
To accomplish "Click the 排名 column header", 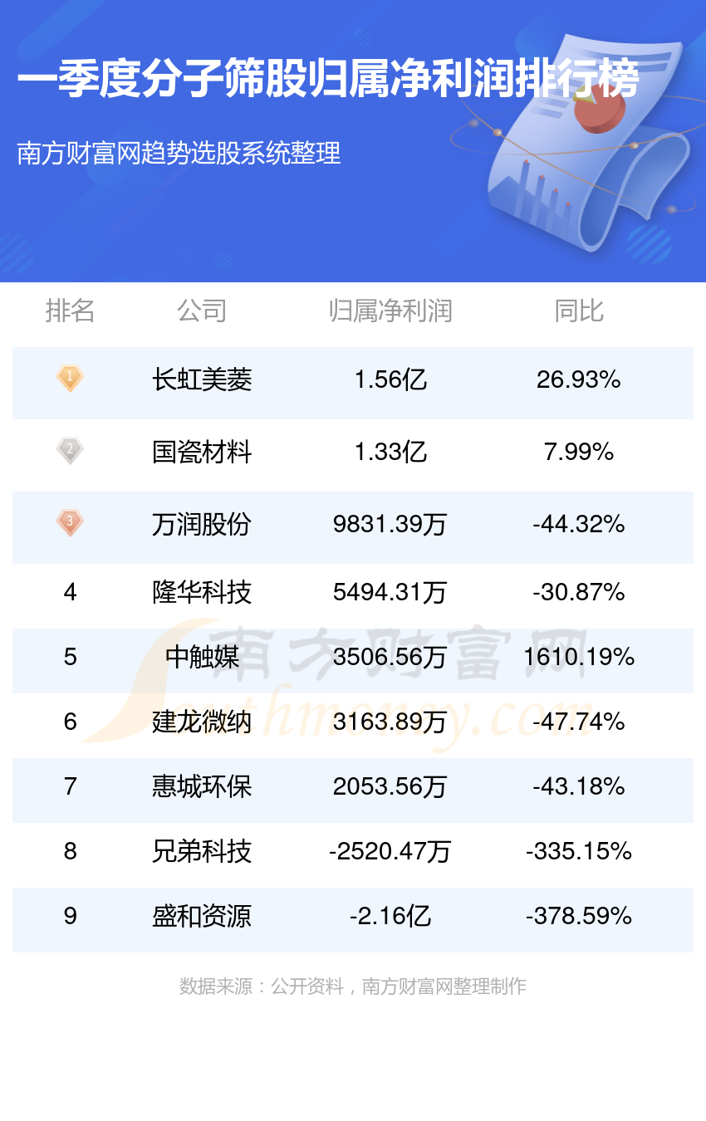I will 70,311.
